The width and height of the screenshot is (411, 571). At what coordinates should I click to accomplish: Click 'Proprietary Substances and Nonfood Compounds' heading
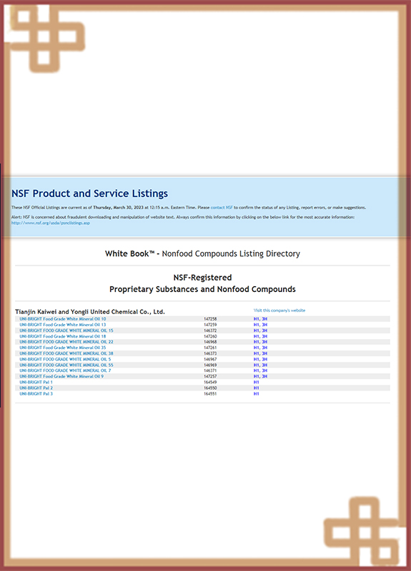click(x=202, y=290)
